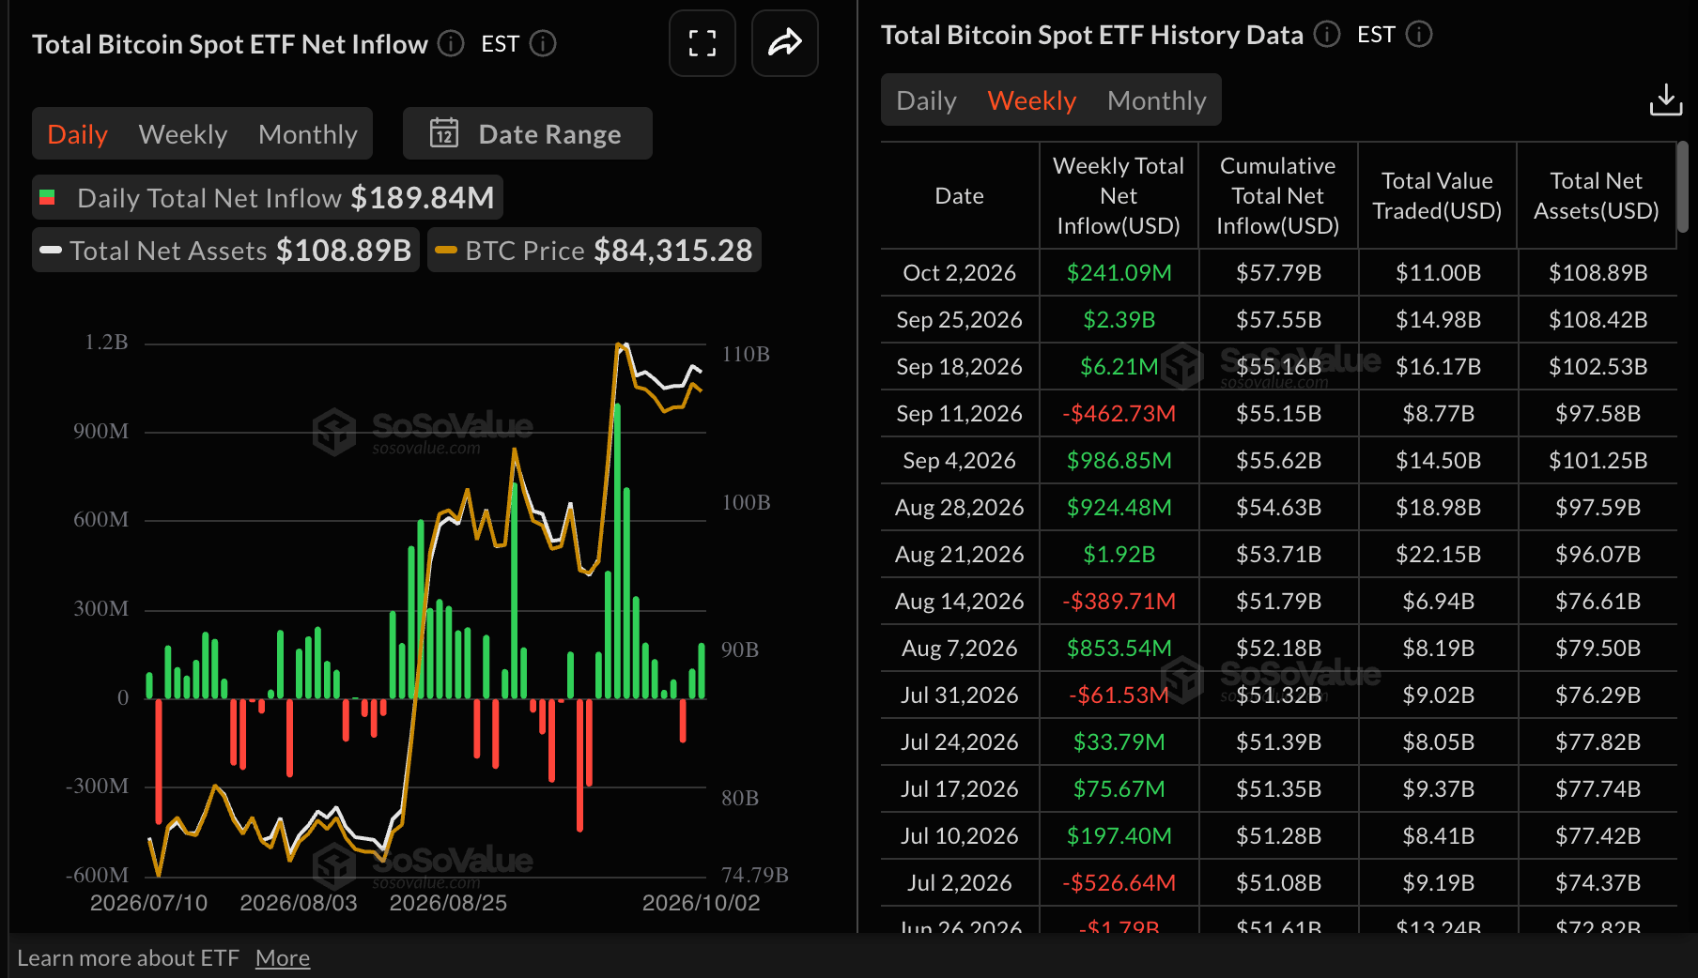Switch Net Inflow chart to Weekly
Image resolution: width=1698 pixels, height=978 pixels.
pyautogui.click(x=183, y=134)
